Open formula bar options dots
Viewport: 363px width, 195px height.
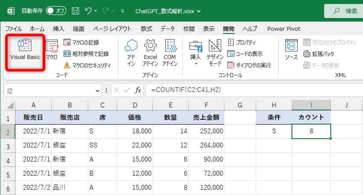[x=106, y=91]
